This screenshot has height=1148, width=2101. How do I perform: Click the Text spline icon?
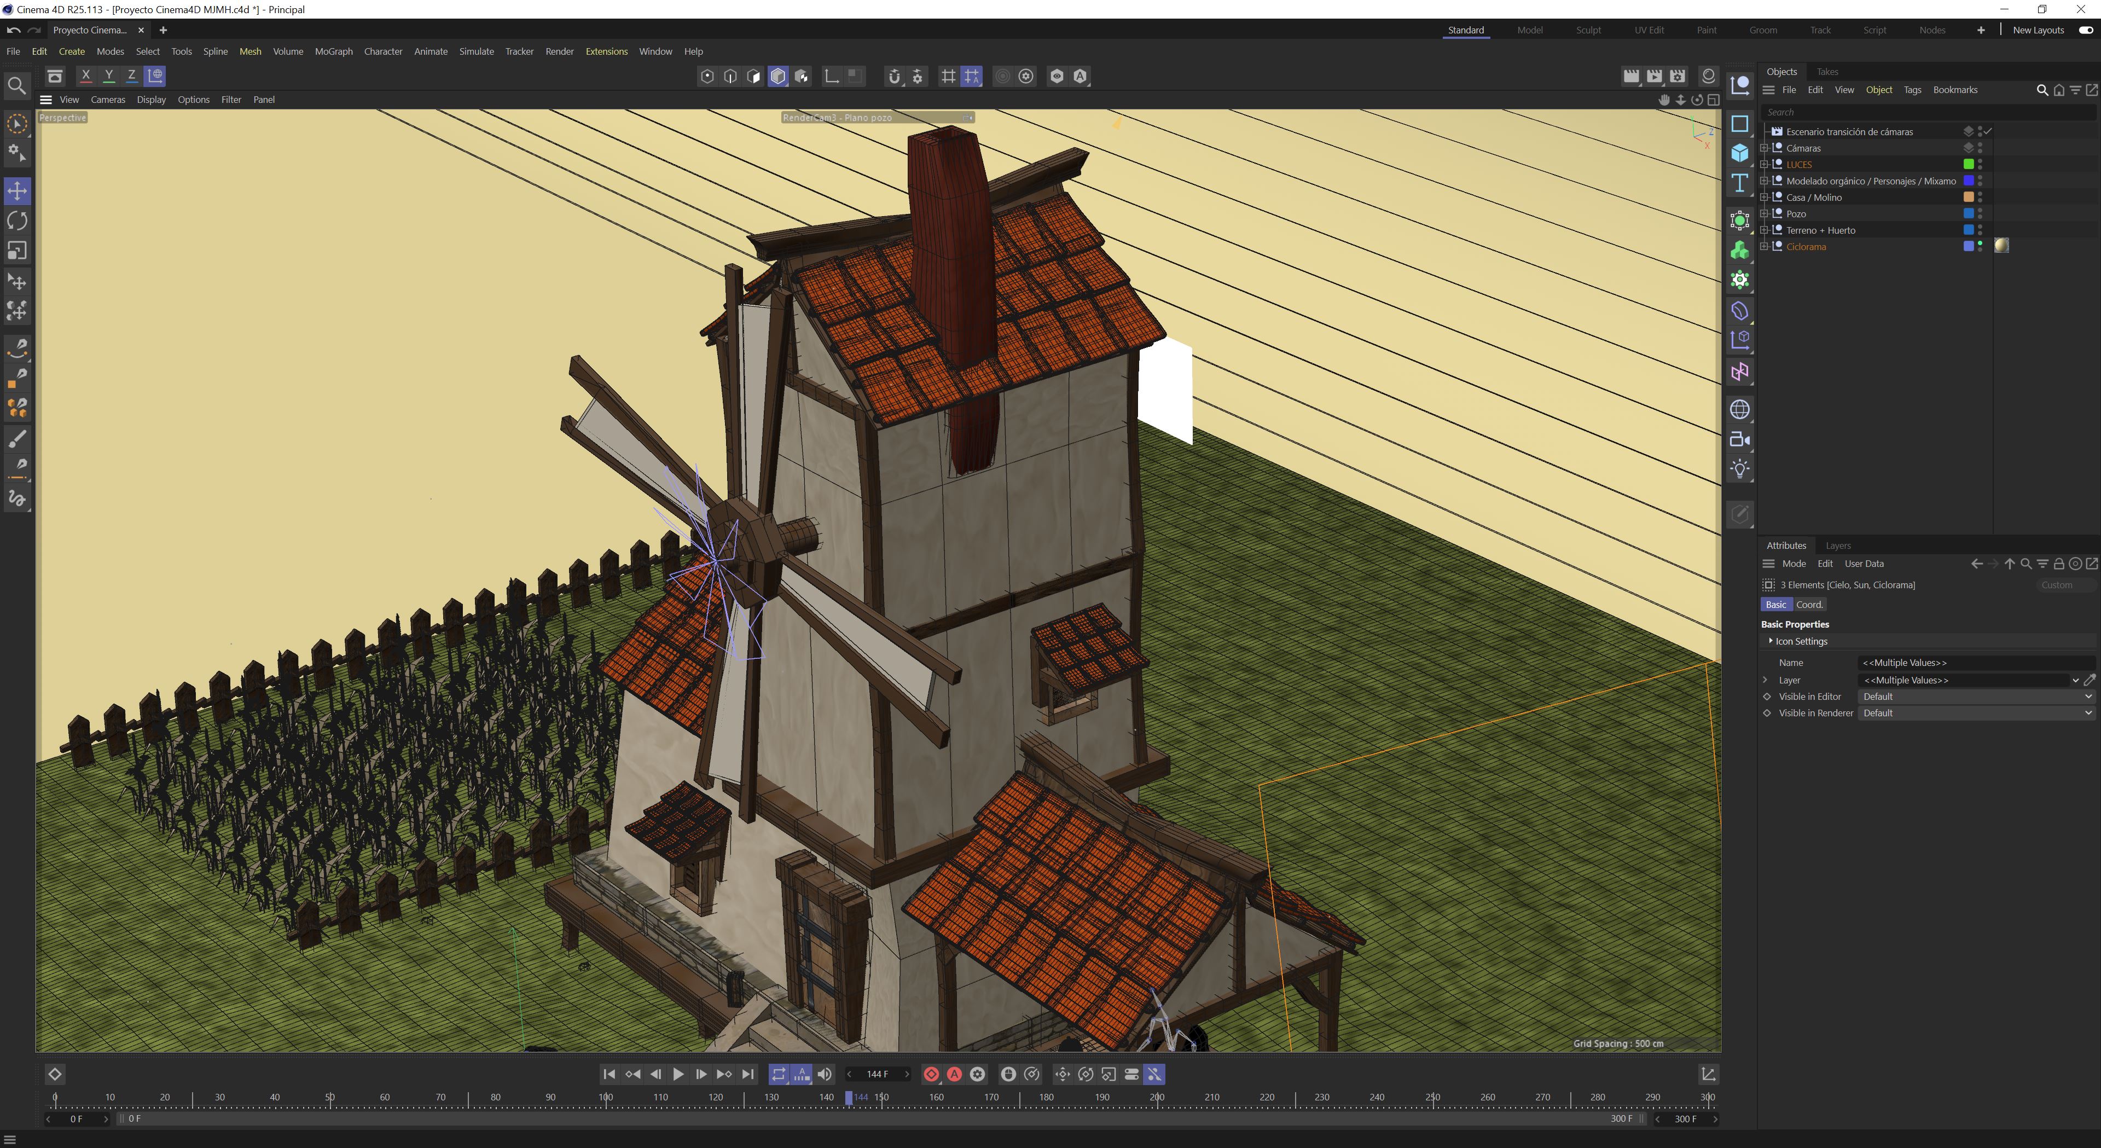pyautogui.click(x=1740, y=183)
